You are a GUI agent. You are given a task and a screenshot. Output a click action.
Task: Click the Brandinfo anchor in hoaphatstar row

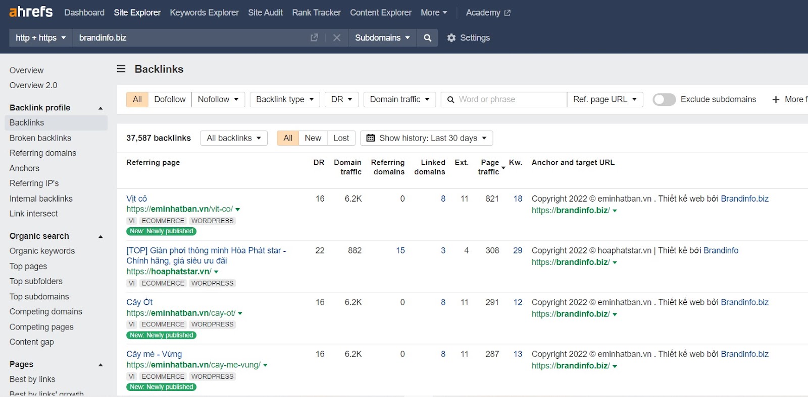point(721,250)
